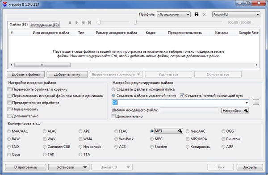Click the Добавить папку button
The height and width of the screenshot is (175, 268).
[67, 75]
